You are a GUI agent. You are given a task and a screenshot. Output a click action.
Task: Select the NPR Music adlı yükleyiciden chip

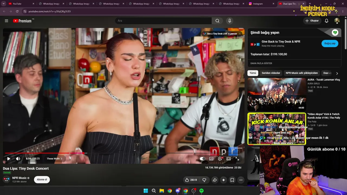(302, 73)
